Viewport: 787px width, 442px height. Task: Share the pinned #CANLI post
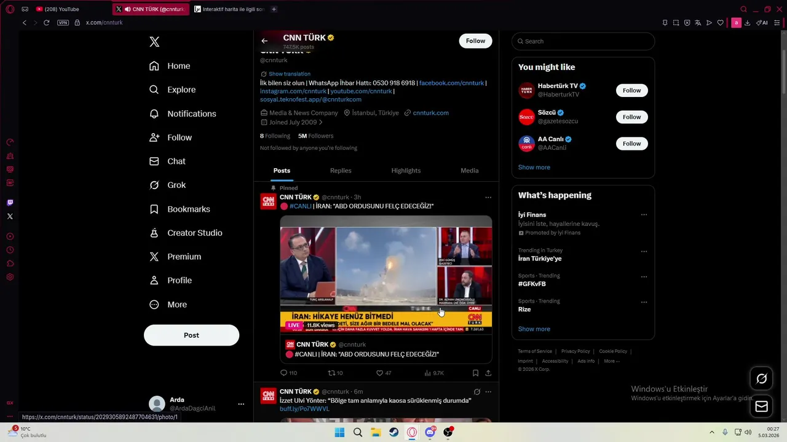pos(488,373)
